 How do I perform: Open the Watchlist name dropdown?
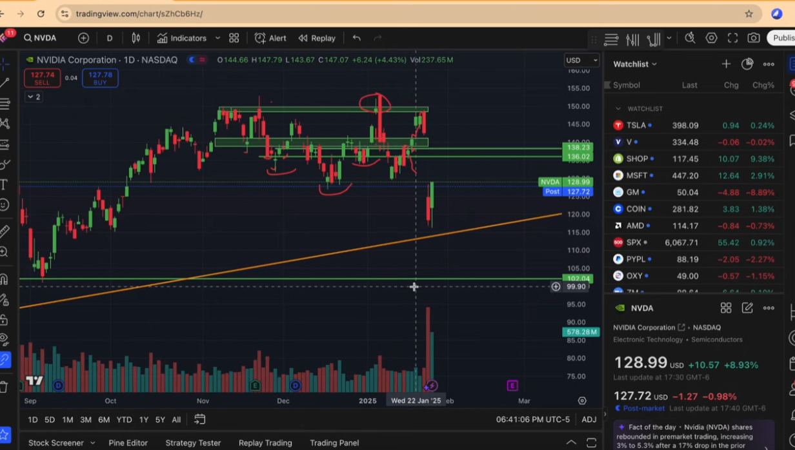pos(635,64)
